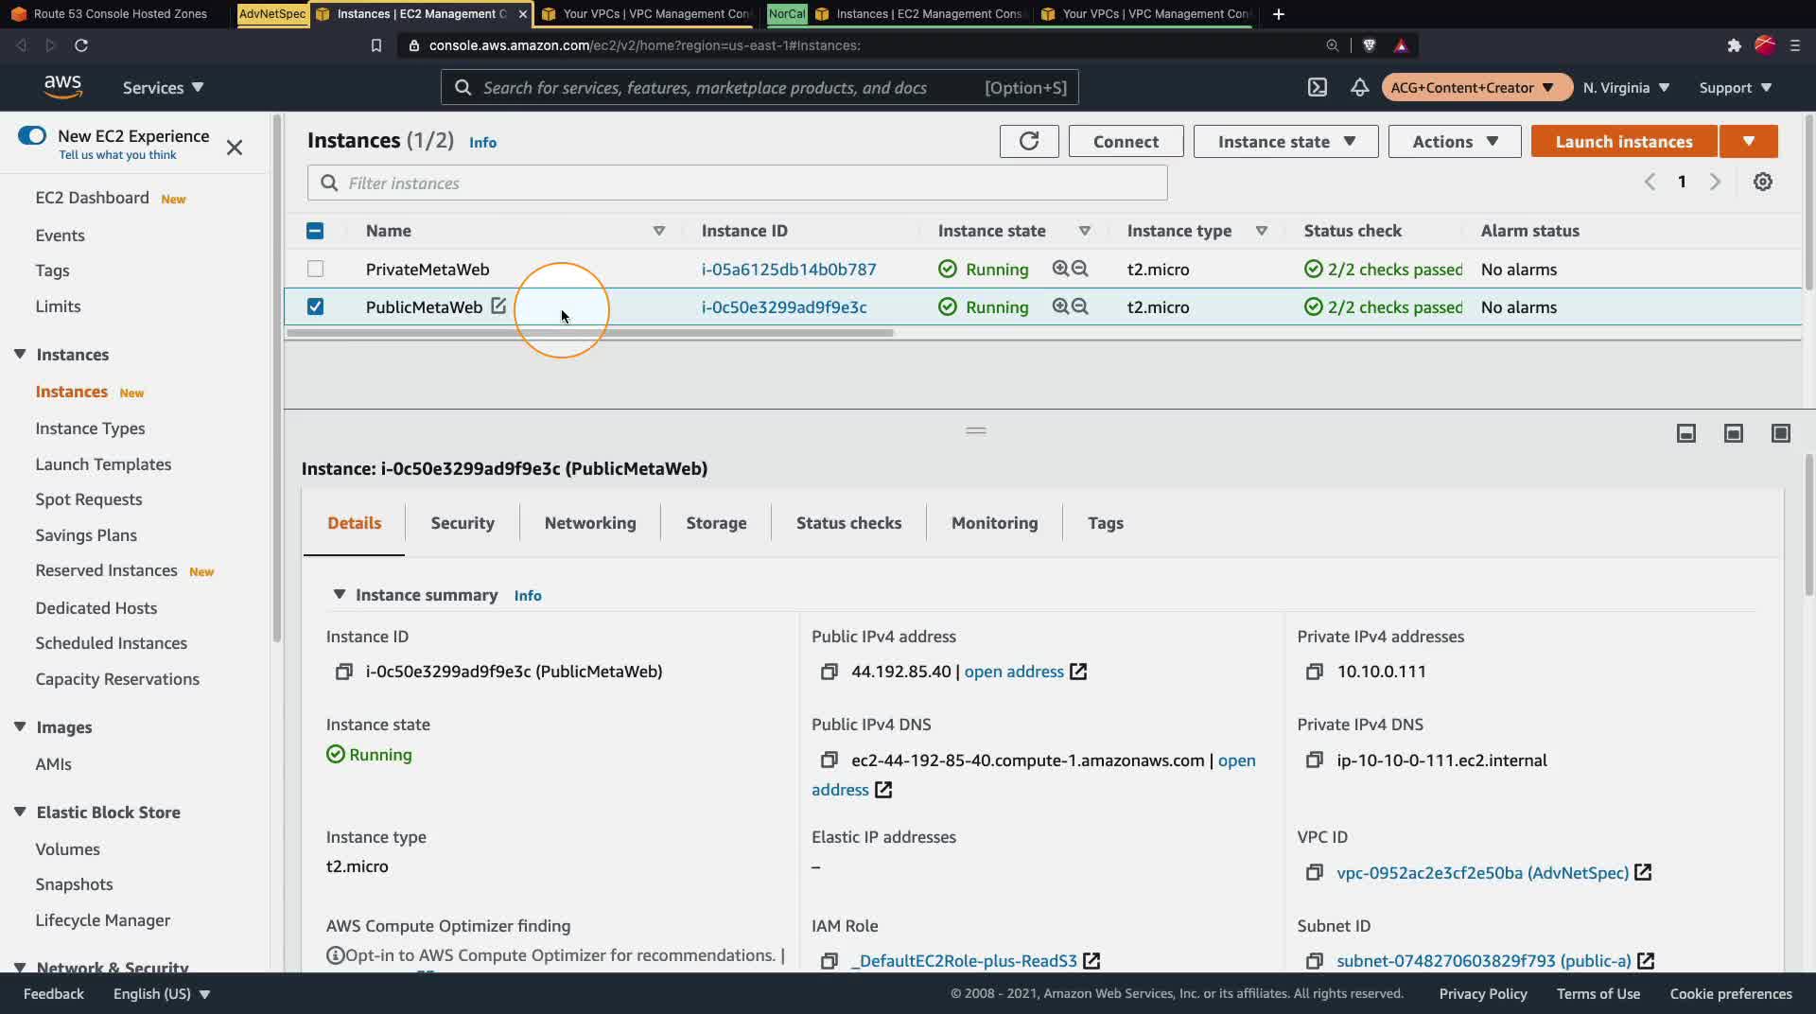Image resolution: width=1816 pixels, height=1014 pixels.
Task: Open the notifications bell
Action: tap(1359, 87)
